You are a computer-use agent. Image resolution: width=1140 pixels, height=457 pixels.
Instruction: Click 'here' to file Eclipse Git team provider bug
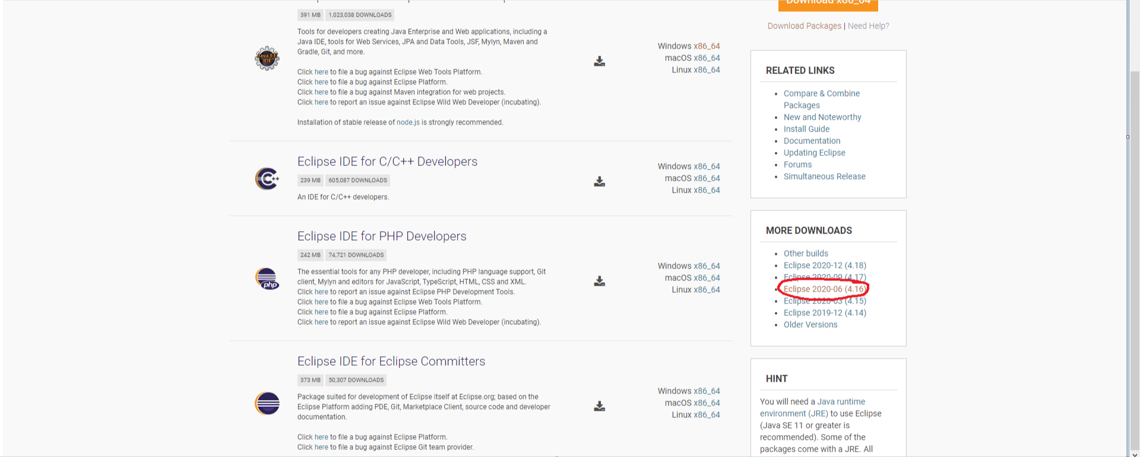pos(321,448)
